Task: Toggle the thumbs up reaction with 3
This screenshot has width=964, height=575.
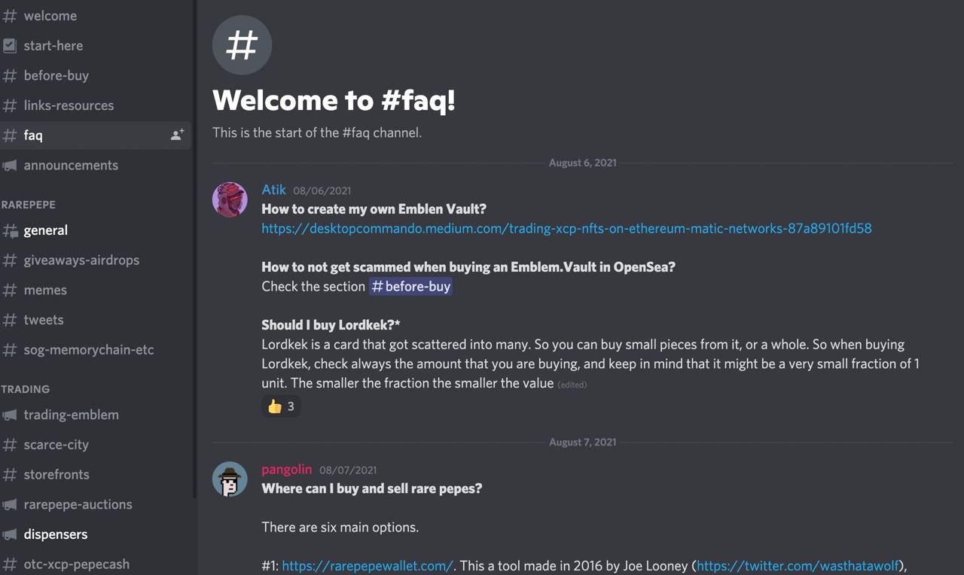Action: (x=281, y=406)
